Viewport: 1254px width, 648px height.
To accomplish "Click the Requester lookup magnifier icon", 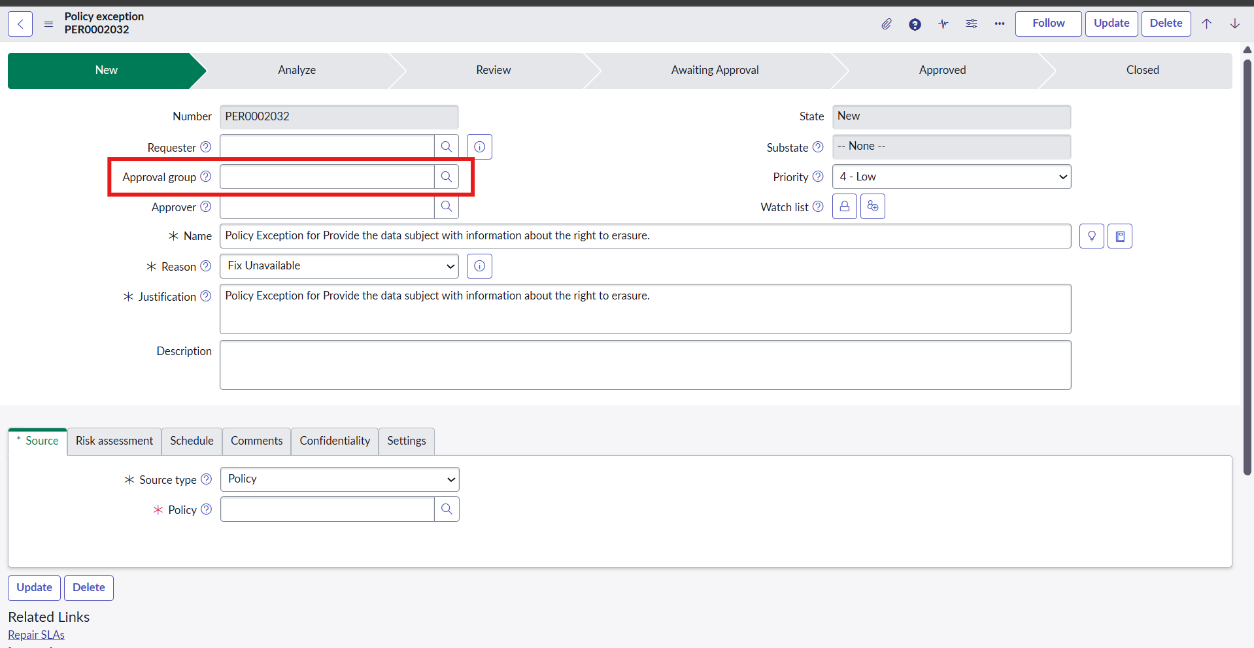I will tap(447, 147).
